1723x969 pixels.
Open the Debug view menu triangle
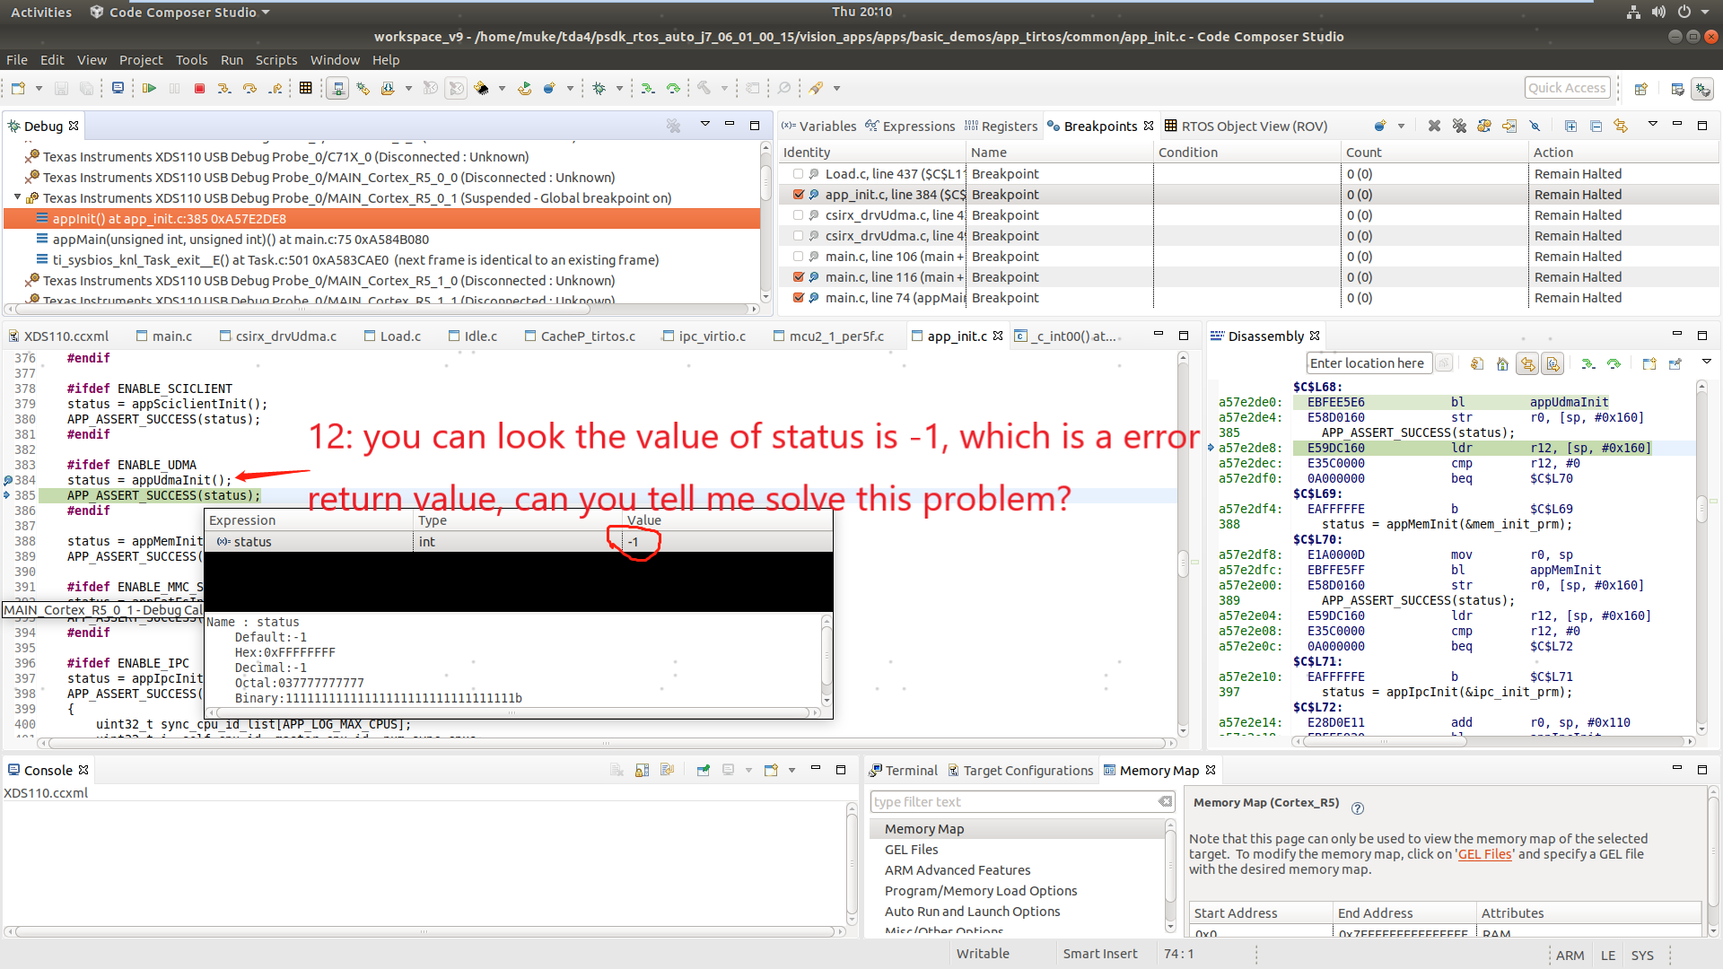tap(704, 124)
